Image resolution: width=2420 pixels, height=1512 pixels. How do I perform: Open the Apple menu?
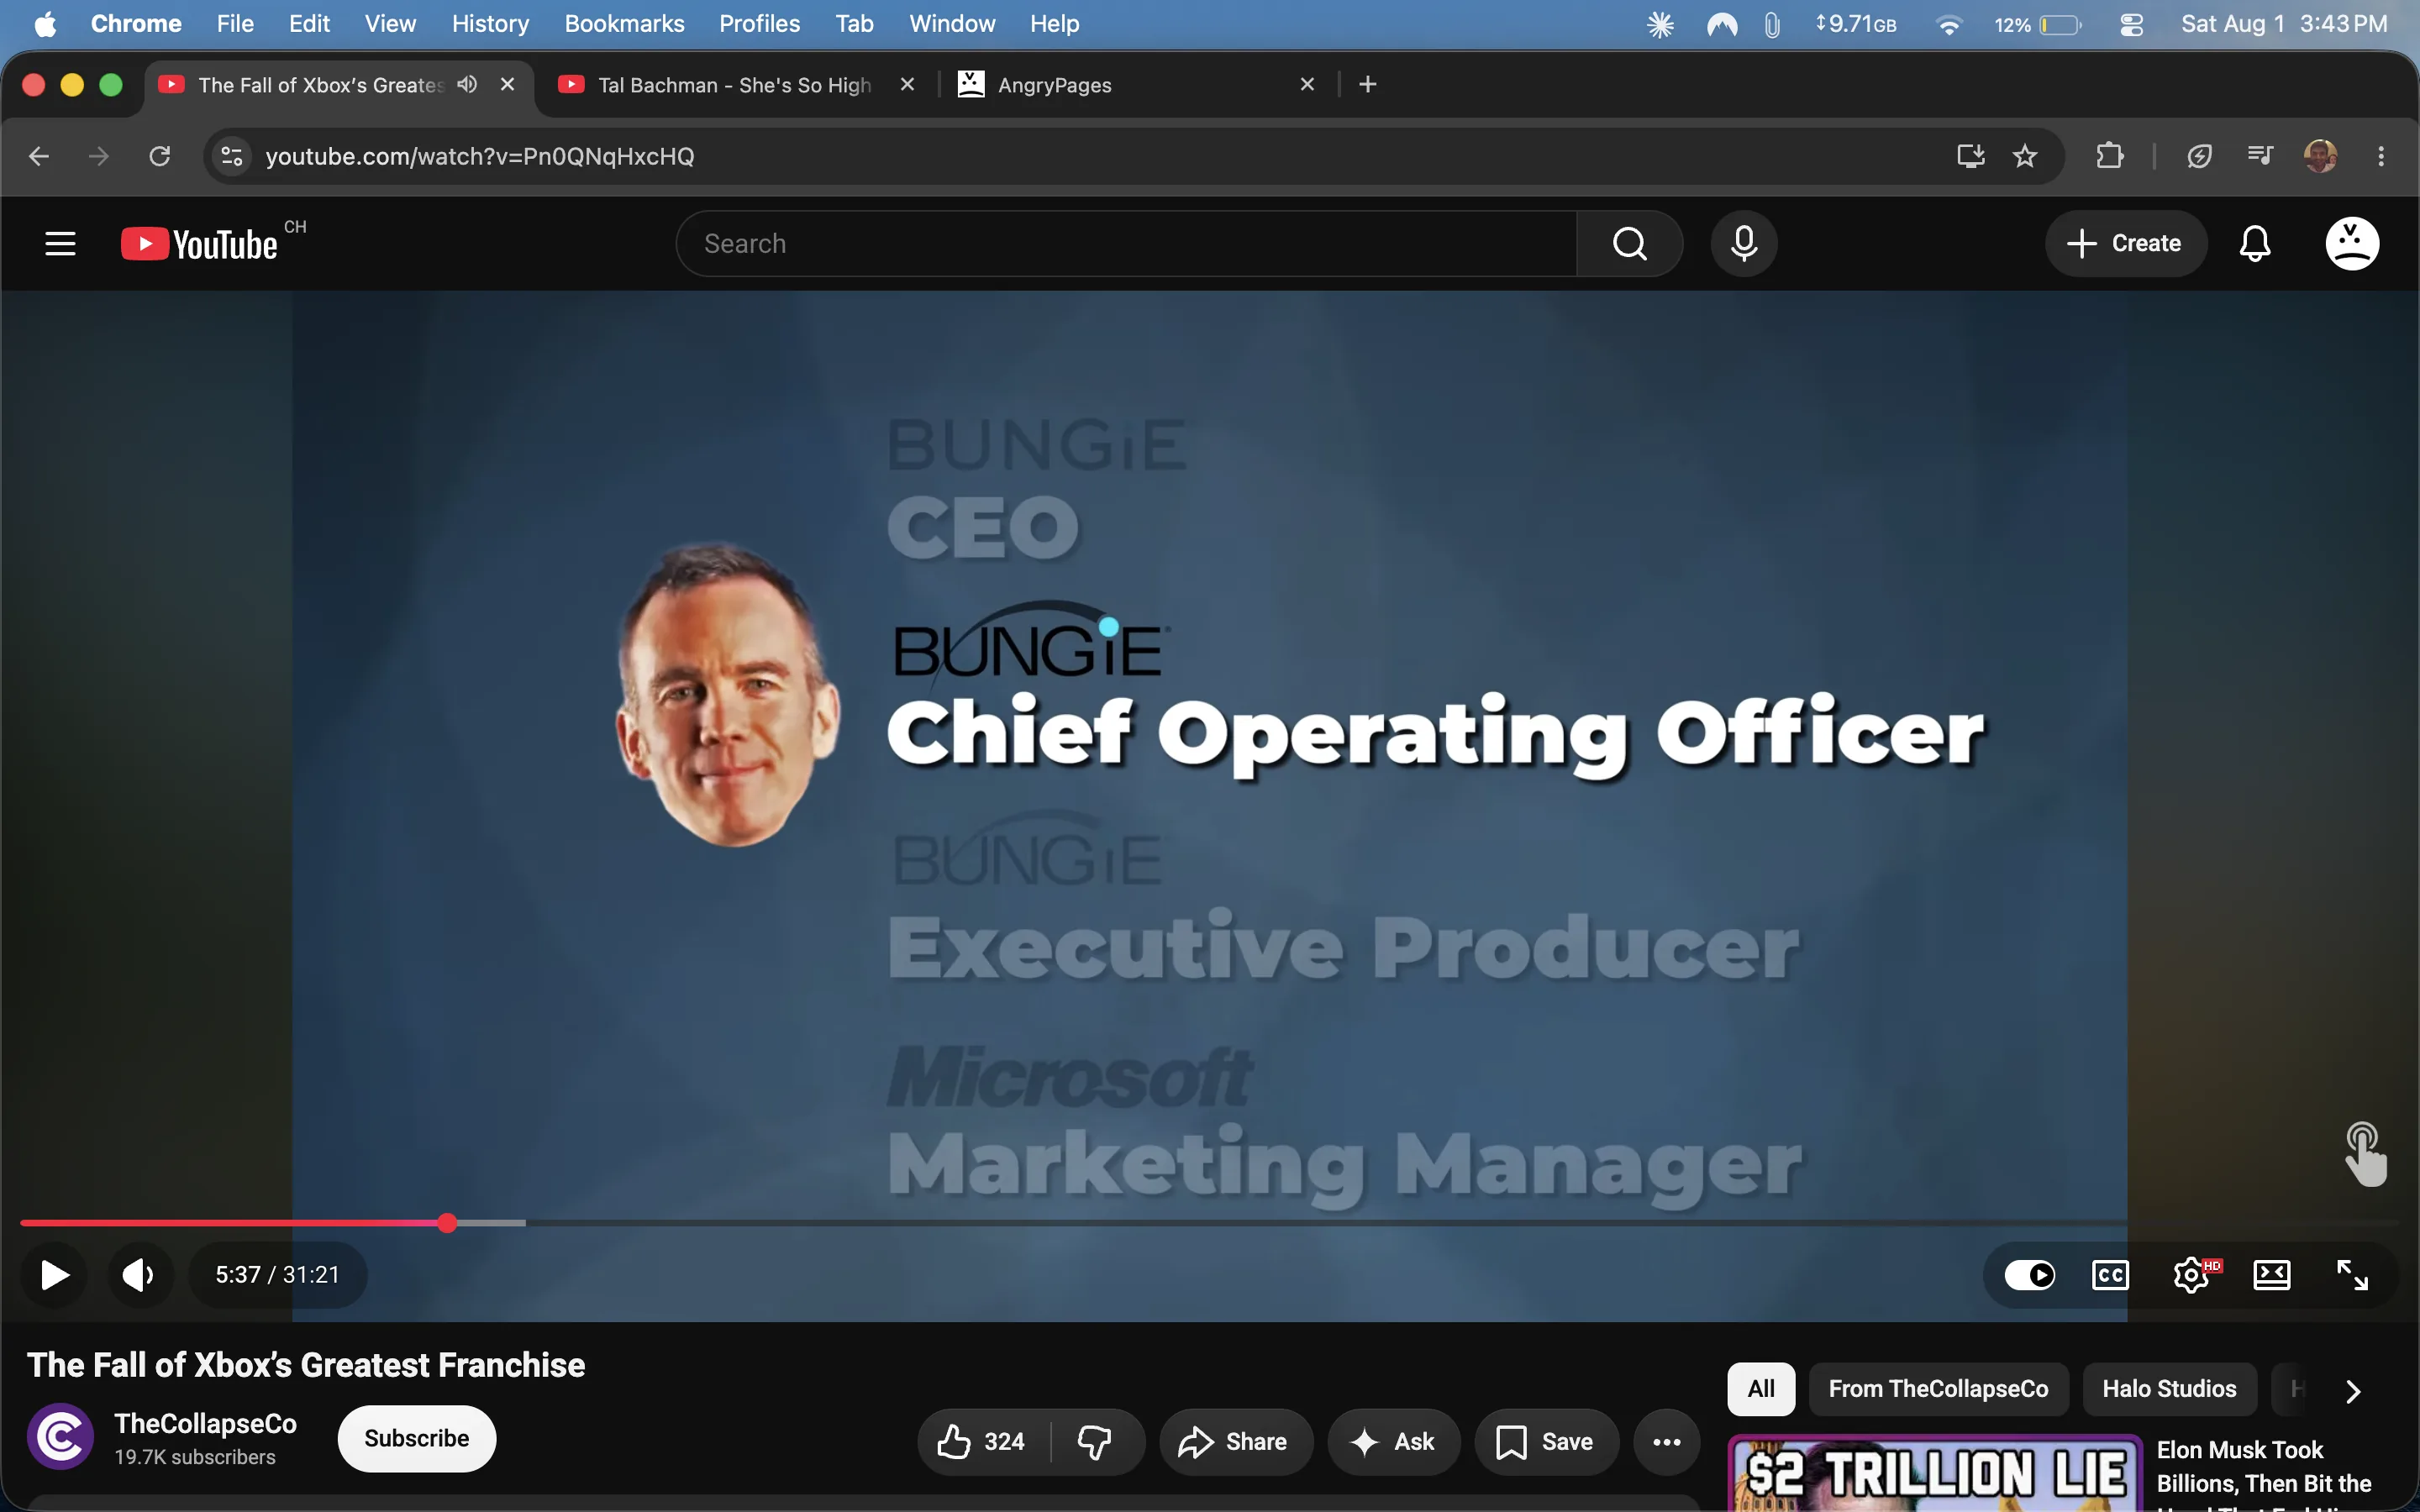[x=45, y=24]
